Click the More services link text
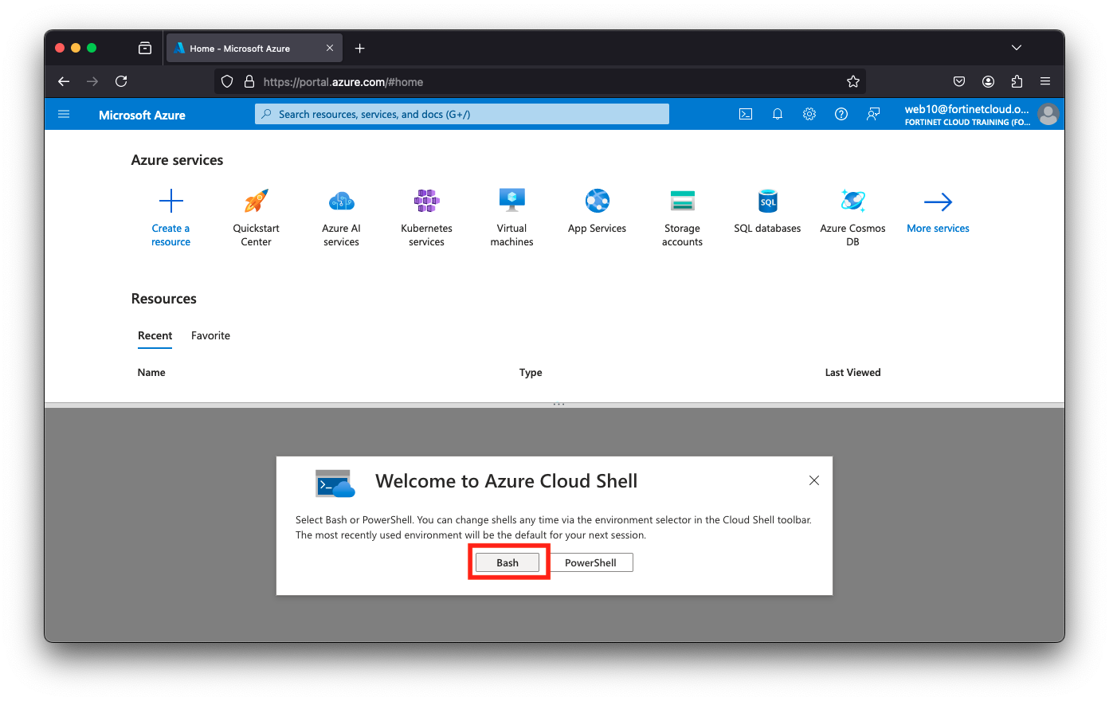Image resolution: width=1109 pixels, height=701 pixels. pyautogui.click(x=939, y=229)
